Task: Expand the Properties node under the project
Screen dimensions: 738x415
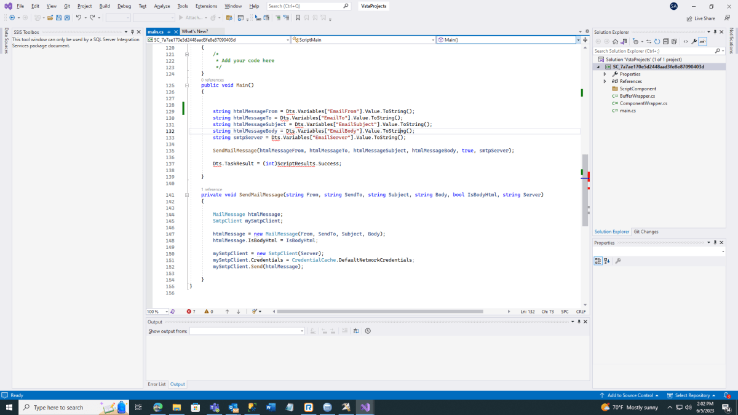Action: (x=605, y=74)
